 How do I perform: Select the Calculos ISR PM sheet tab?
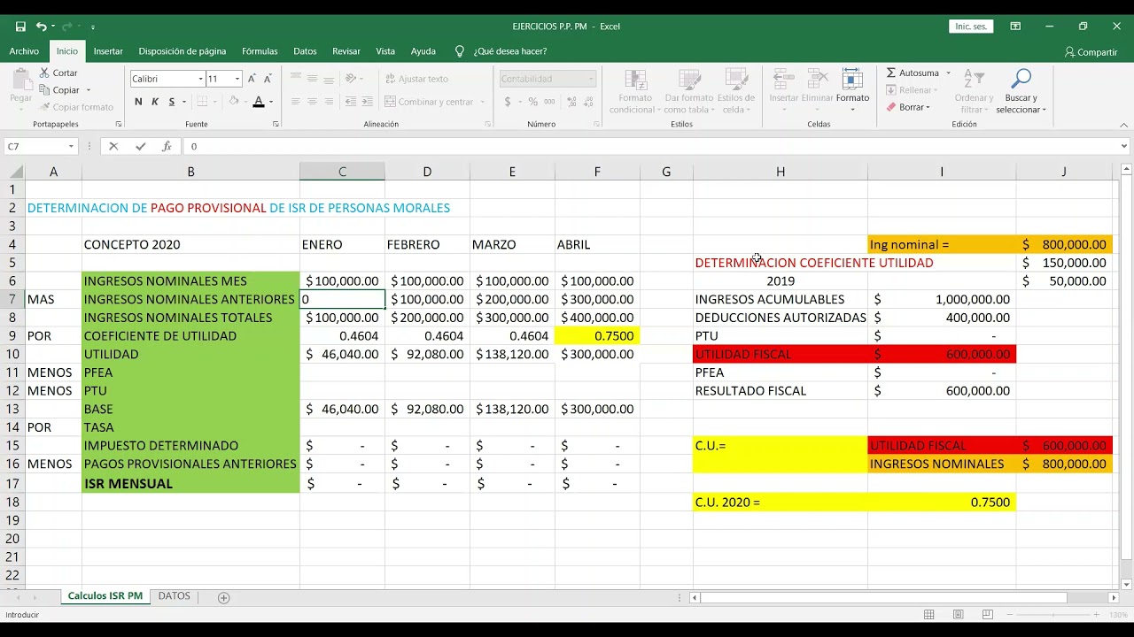pyautogui.click(x=105, y=596)
